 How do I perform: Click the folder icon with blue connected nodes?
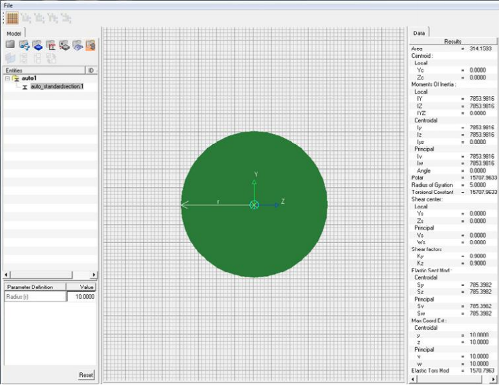pos(24,45)
